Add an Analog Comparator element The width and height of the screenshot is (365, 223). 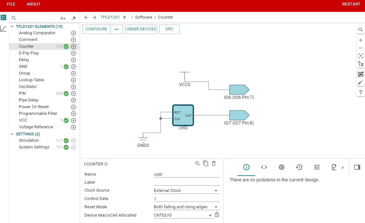point(73,33)
